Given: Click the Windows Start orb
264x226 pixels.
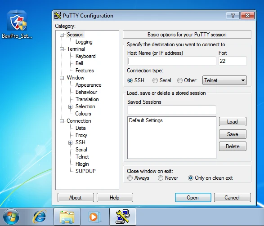Looking at the screenshot, I should (11, 217).
